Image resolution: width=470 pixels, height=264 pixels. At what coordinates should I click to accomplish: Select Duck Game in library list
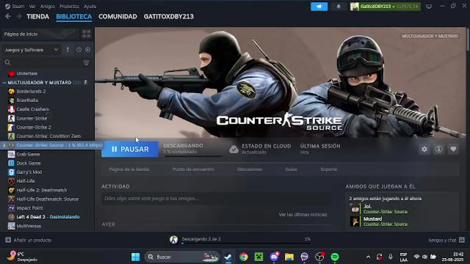point(29,163)
